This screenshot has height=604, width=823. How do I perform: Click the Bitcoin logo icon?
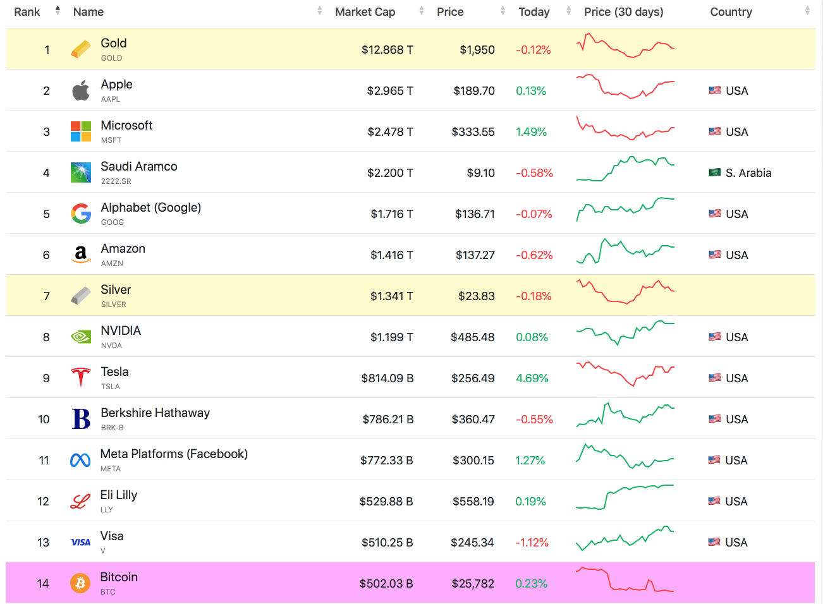point(80,583)
